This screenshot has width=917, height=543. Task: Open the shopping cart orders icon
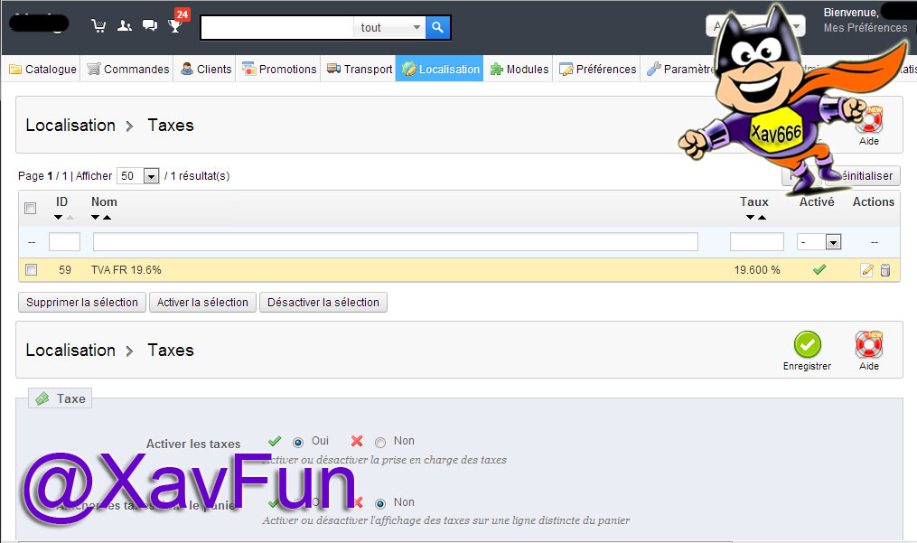point(98,25)
